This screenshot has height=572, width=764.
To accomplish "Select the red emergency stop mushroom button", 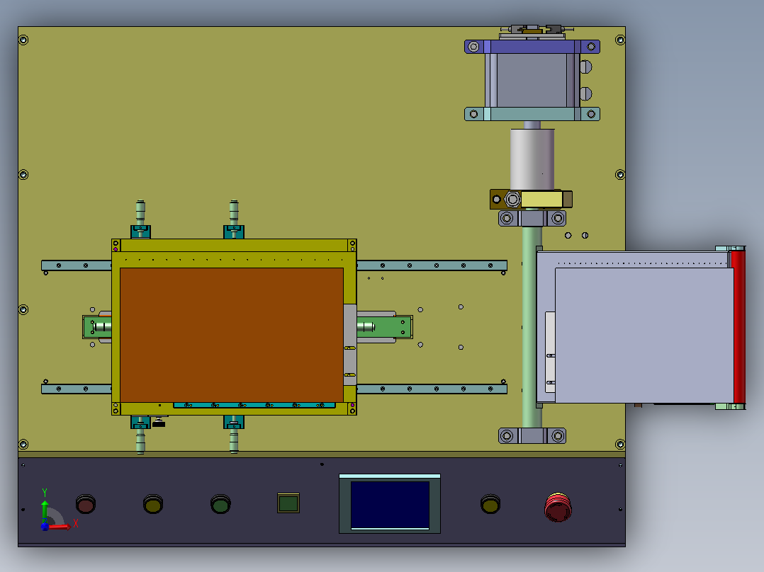I will click(558, 508).
